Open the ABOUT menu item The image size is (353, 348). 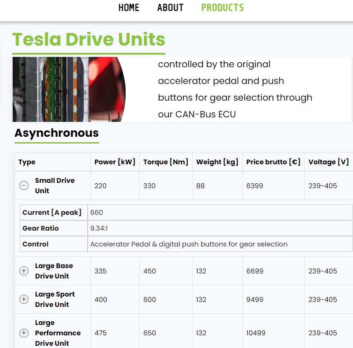[170, 8]
